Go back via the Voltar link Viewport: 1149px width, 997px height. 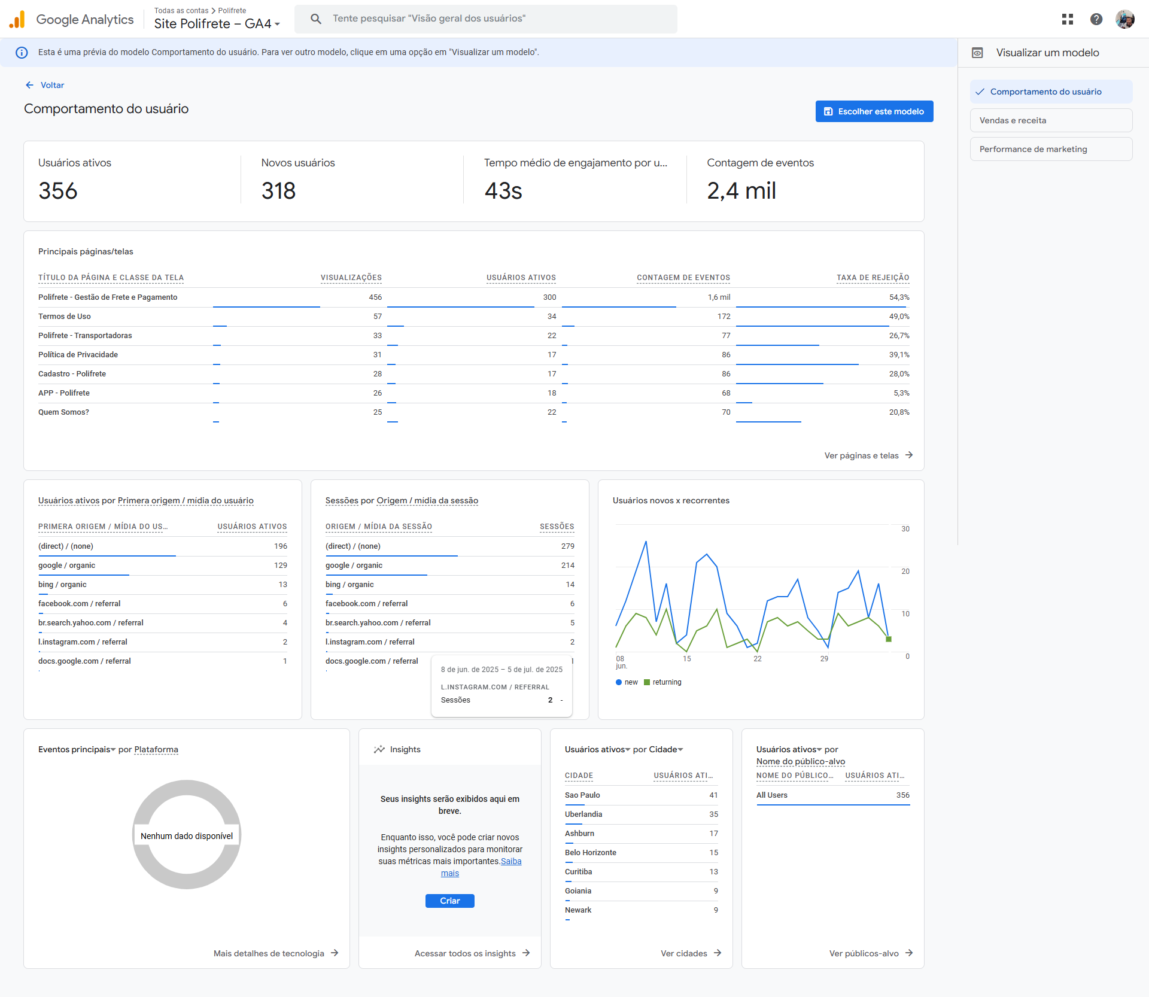pos(52,85)
